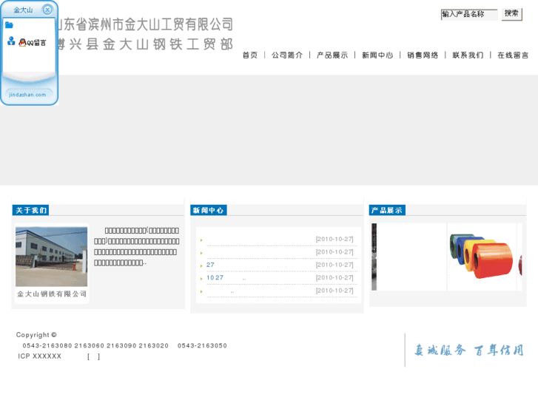Click the QQ penguin icon
This screenshot has width=538, height=403.
[x=22, y=43]
